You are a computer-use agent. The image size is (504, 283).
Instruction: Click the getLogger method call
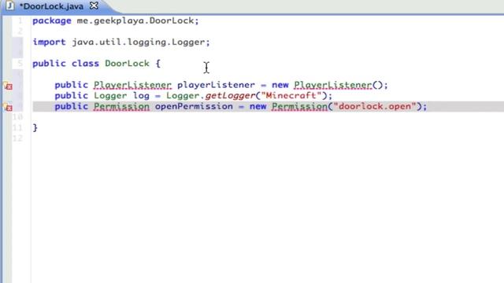pyautogui.click(x=230, y=96)
